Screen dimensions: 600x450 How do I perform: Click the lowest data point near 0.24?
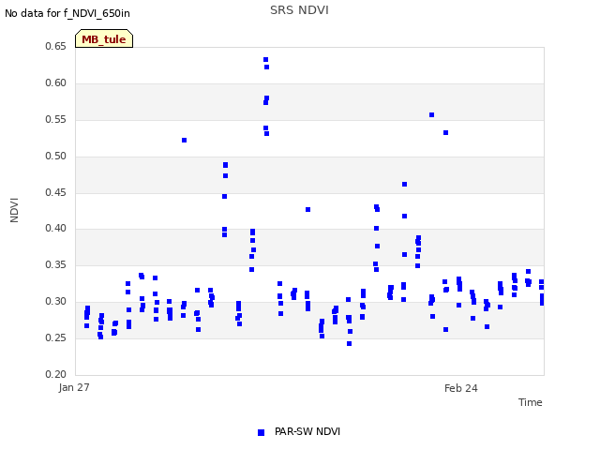(x=349, y=344)
